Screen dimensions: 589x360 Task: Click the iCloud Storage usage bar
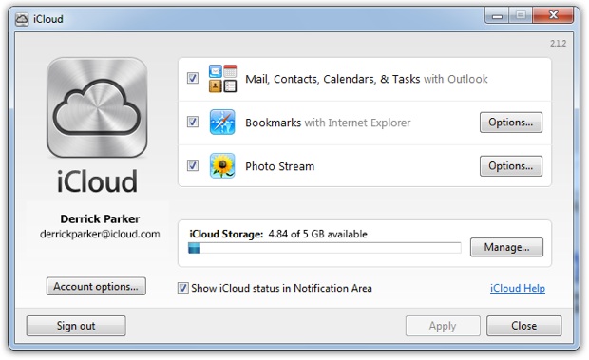(325, 248)
